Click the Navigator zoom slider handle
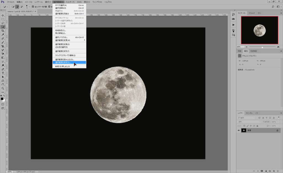The width and height of the screenshot is (283, 173). coord(262,47)
